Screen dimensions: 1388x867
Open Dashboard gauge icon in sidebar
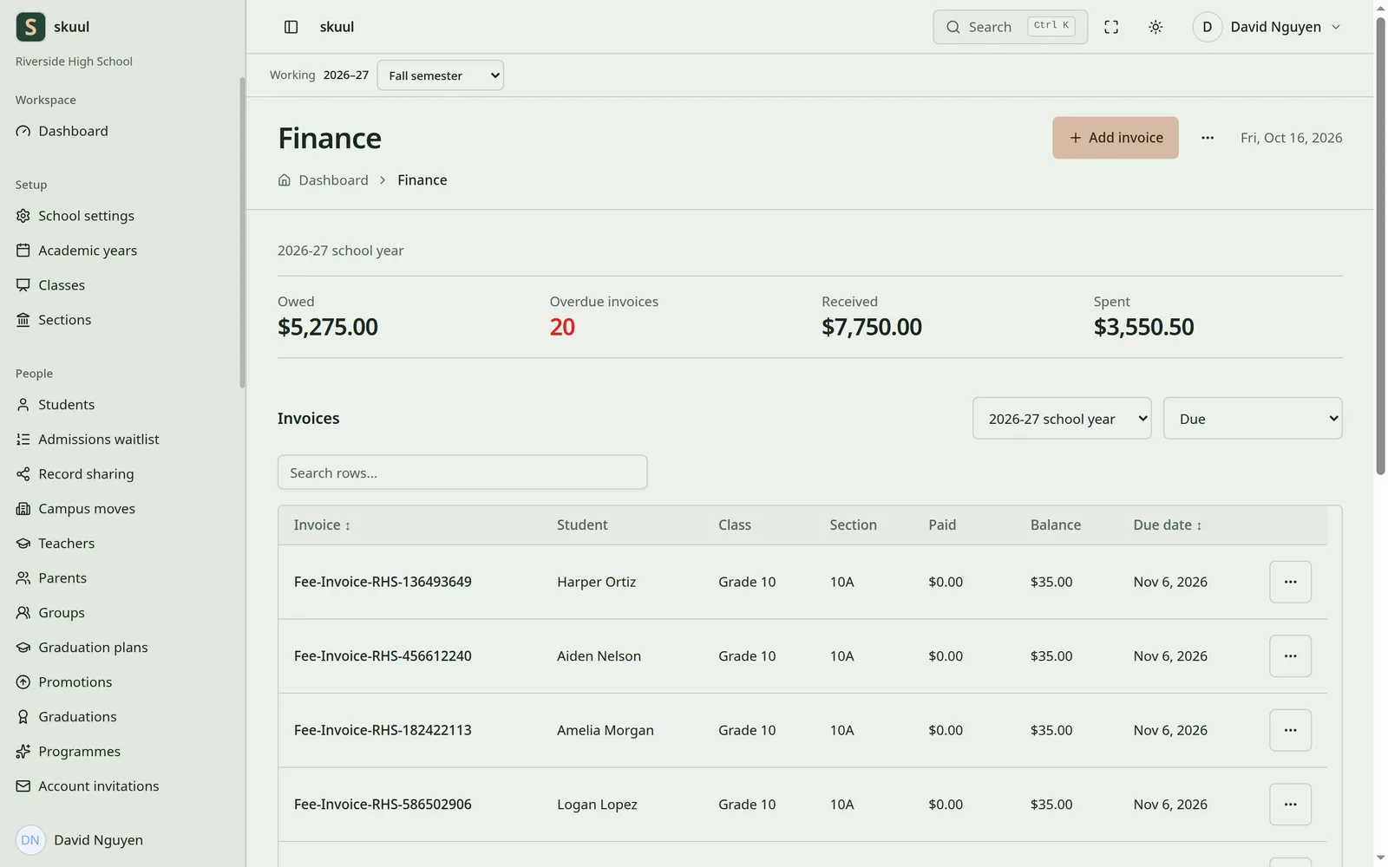[x=23, y=131]
